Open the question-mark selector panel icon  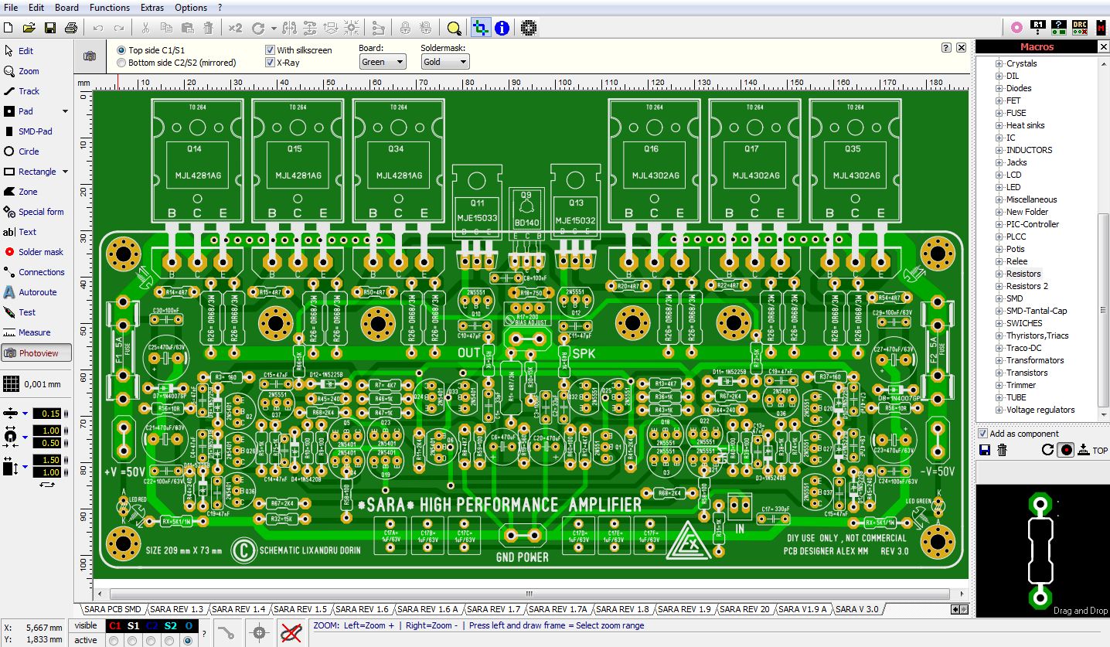[x=1059, y=28]
